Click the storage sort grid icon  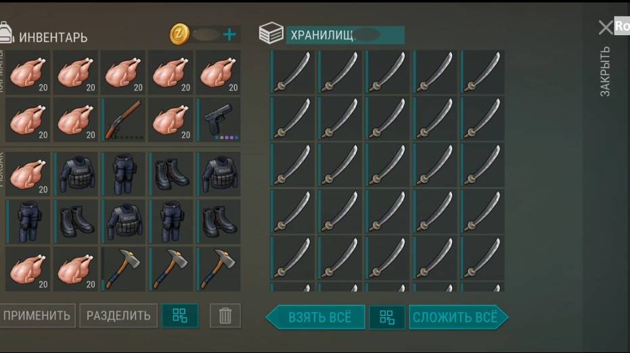coord(387,317)
